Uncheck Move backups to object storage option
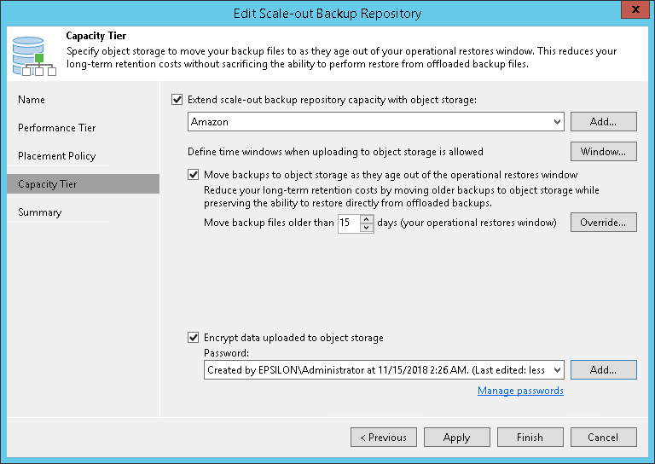Screen dimensions: 655x464 [x=194, y=175]
